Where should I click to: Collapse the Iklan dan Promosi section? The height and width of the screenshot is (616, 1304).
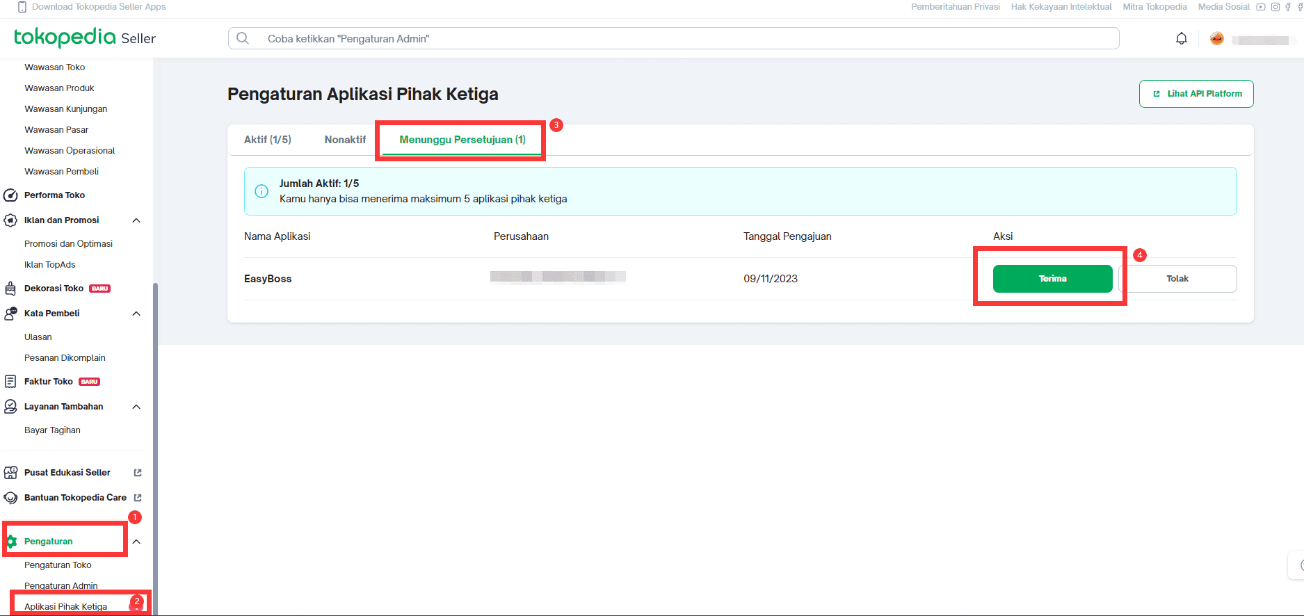click(x=136, y=220)
